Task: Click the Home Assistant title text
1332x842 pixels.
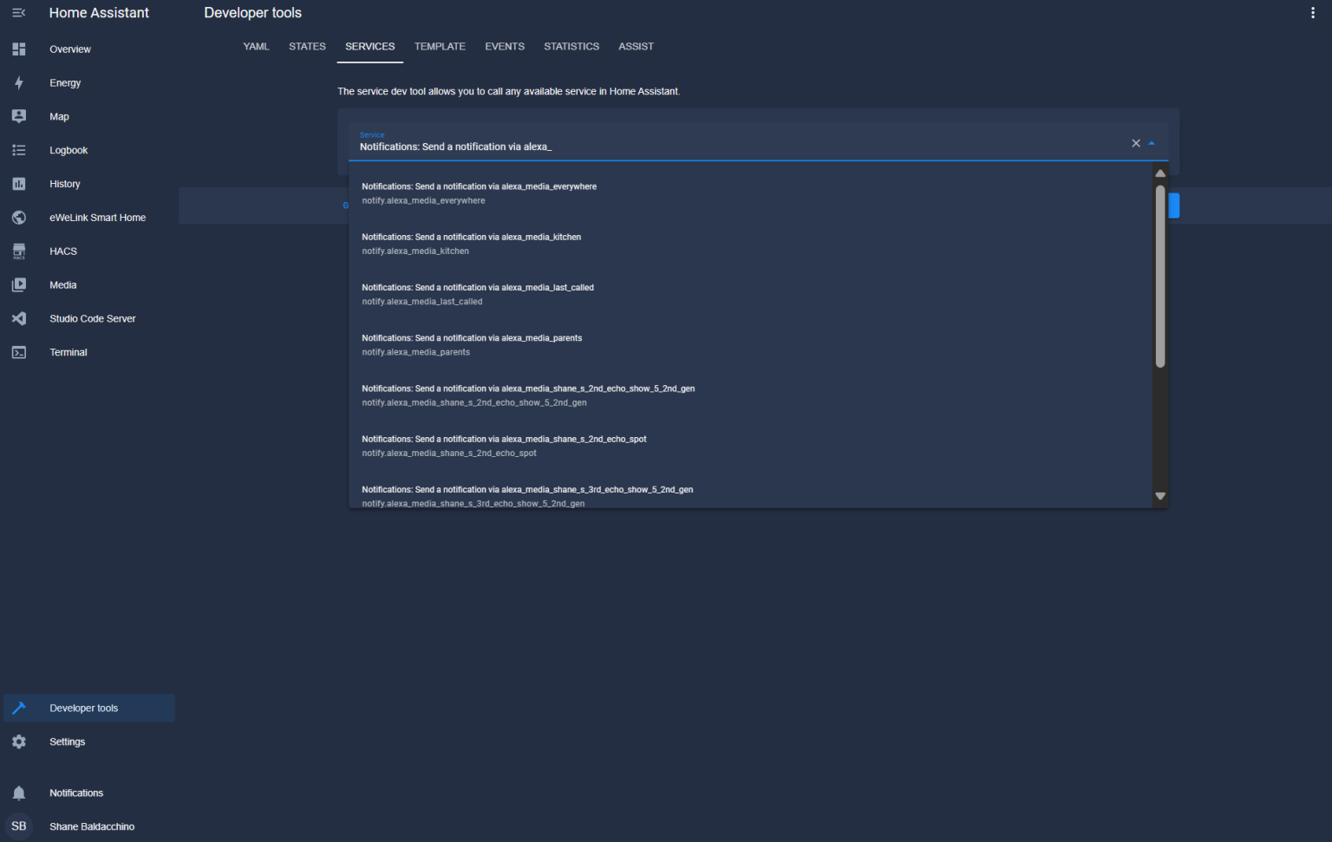Action: pyautogui.click(x=99, y=13)
